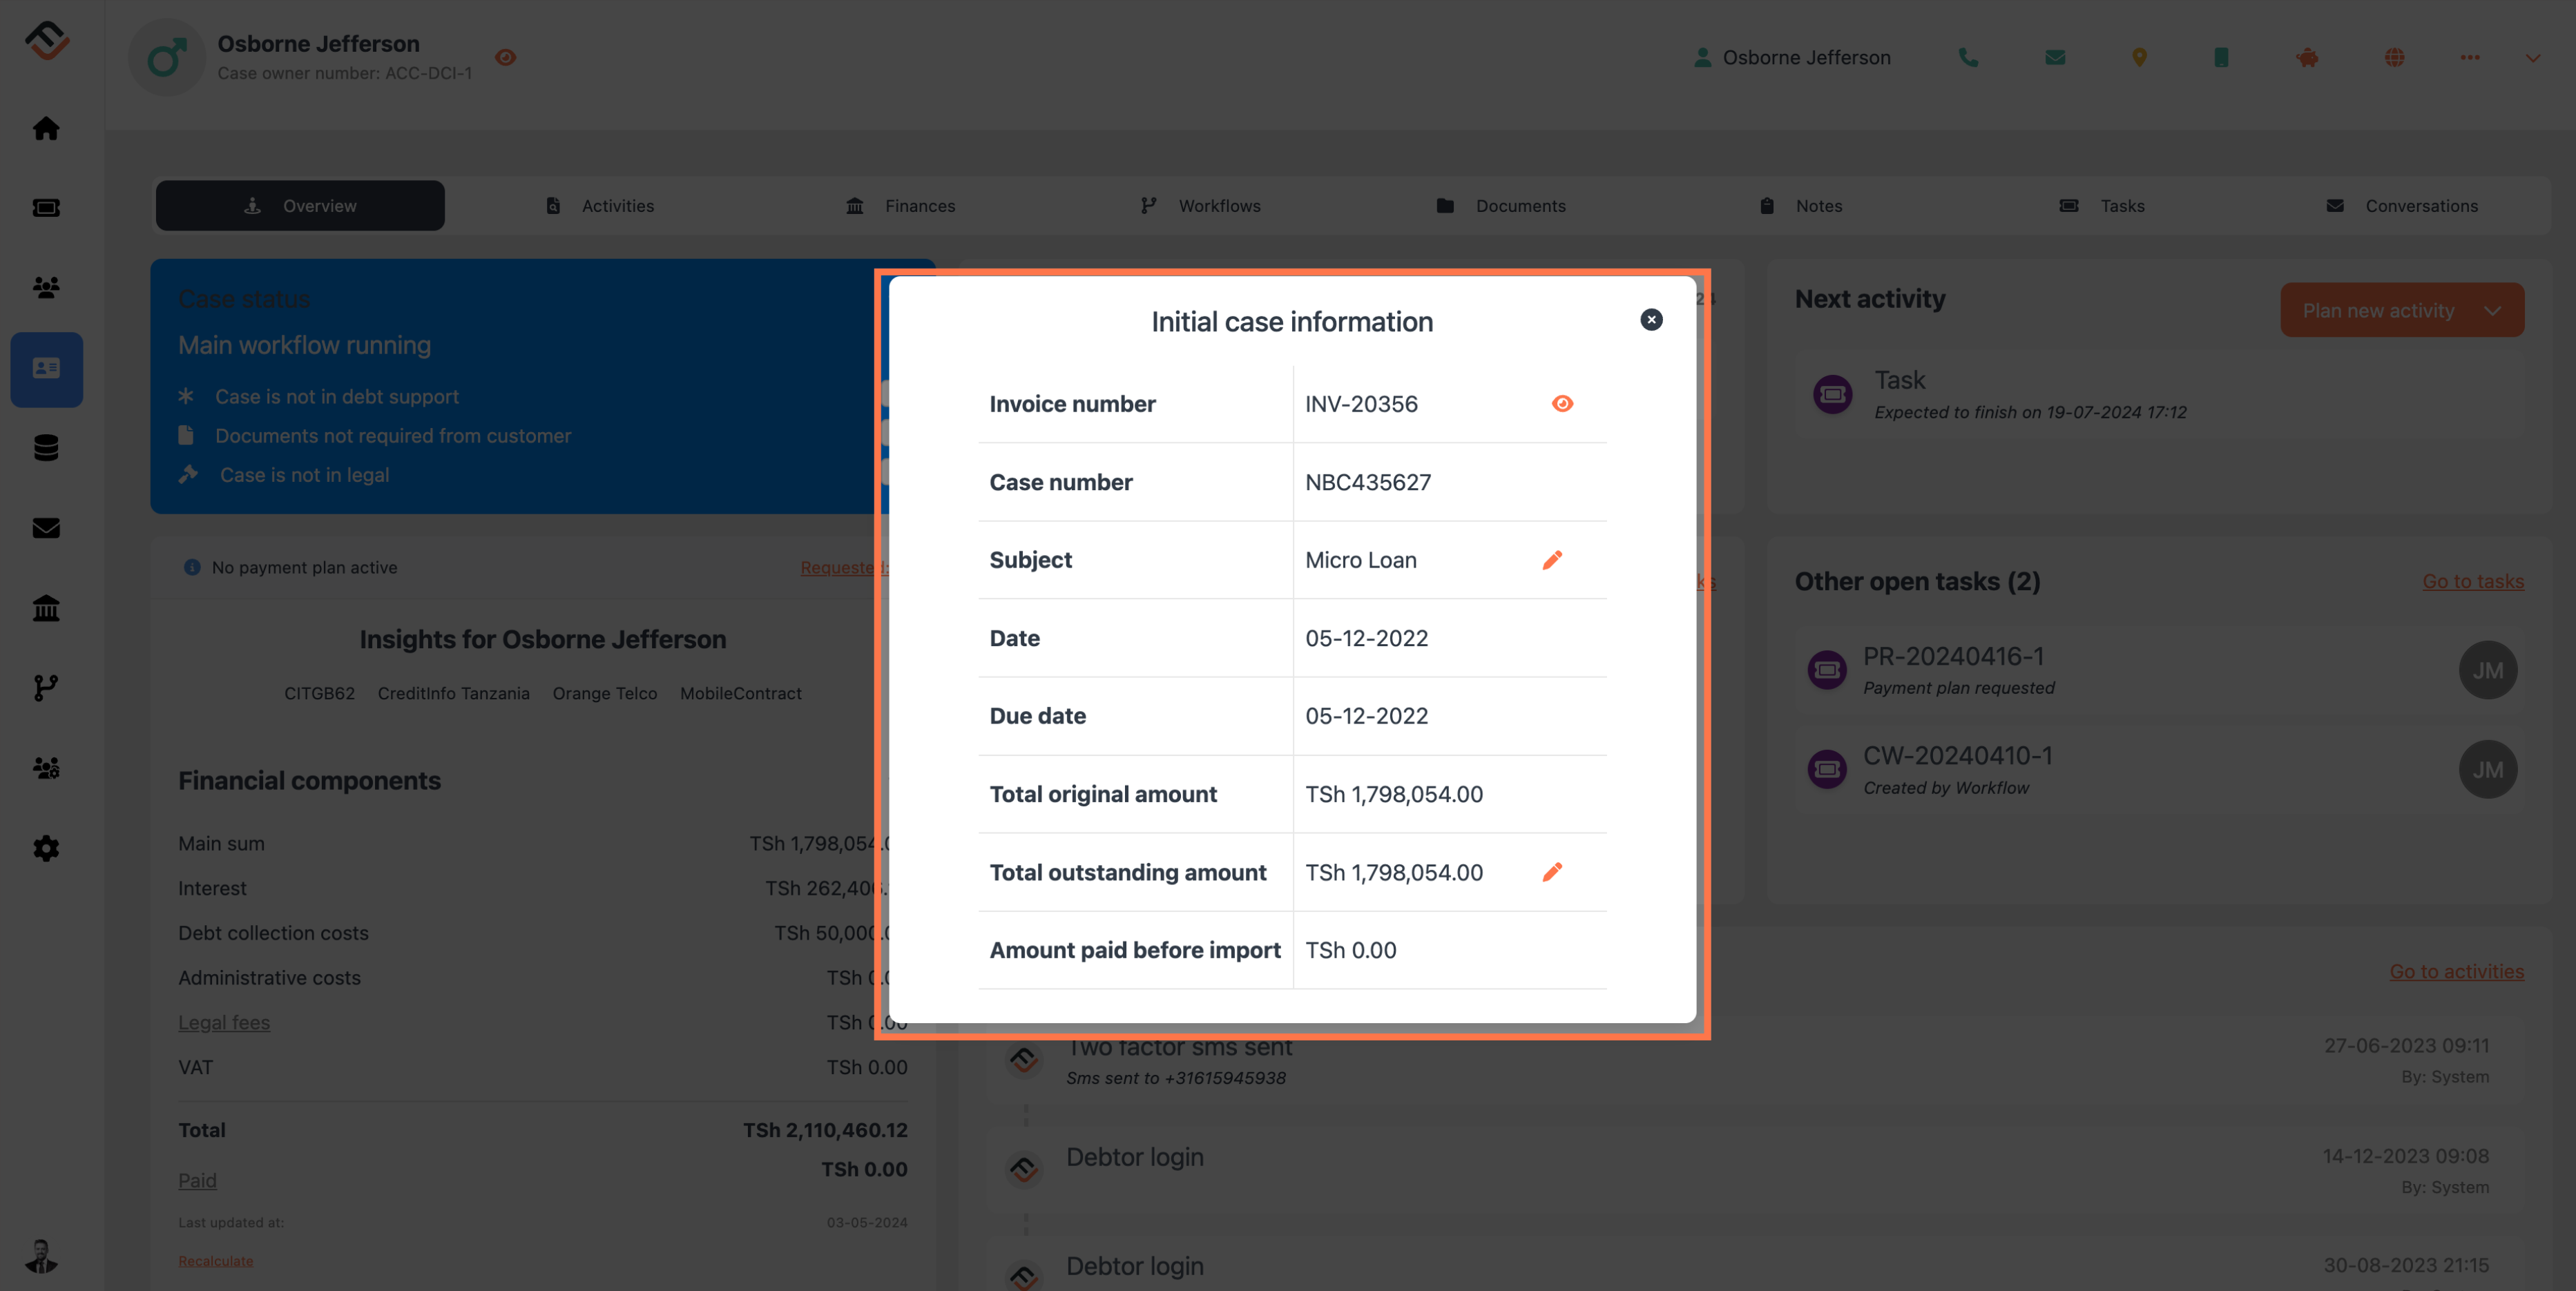The height and width of the screenshot is (1291, 2576).
Task: Open the workflow branch sidebar icon
Action: click(46, 688)
